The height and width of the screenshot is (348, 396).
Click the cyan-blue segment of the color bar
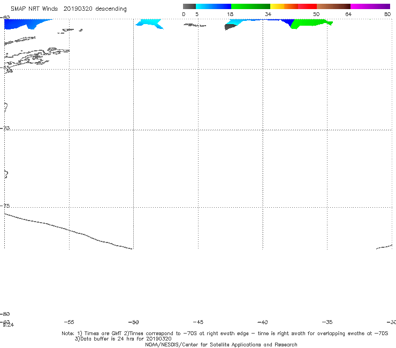point(214,6)
